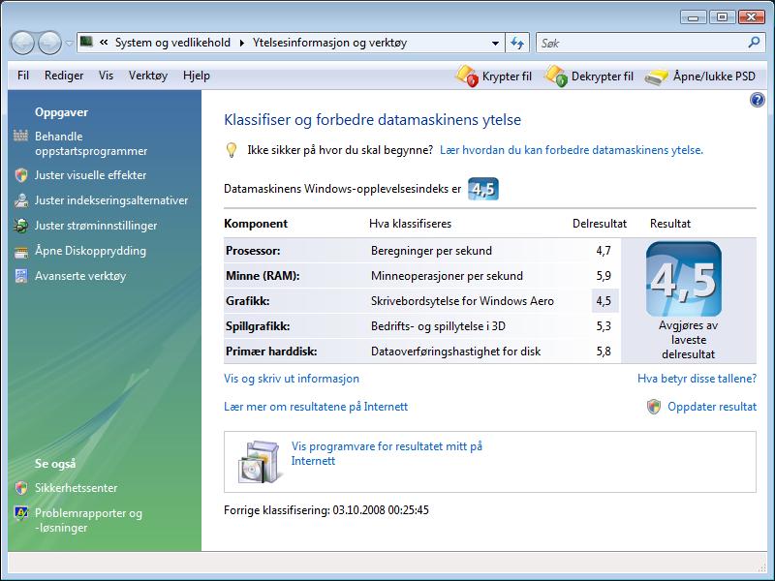Click the Forward navigation arrow button
This screenshot has width=775, height=581.
coord(50,43)
